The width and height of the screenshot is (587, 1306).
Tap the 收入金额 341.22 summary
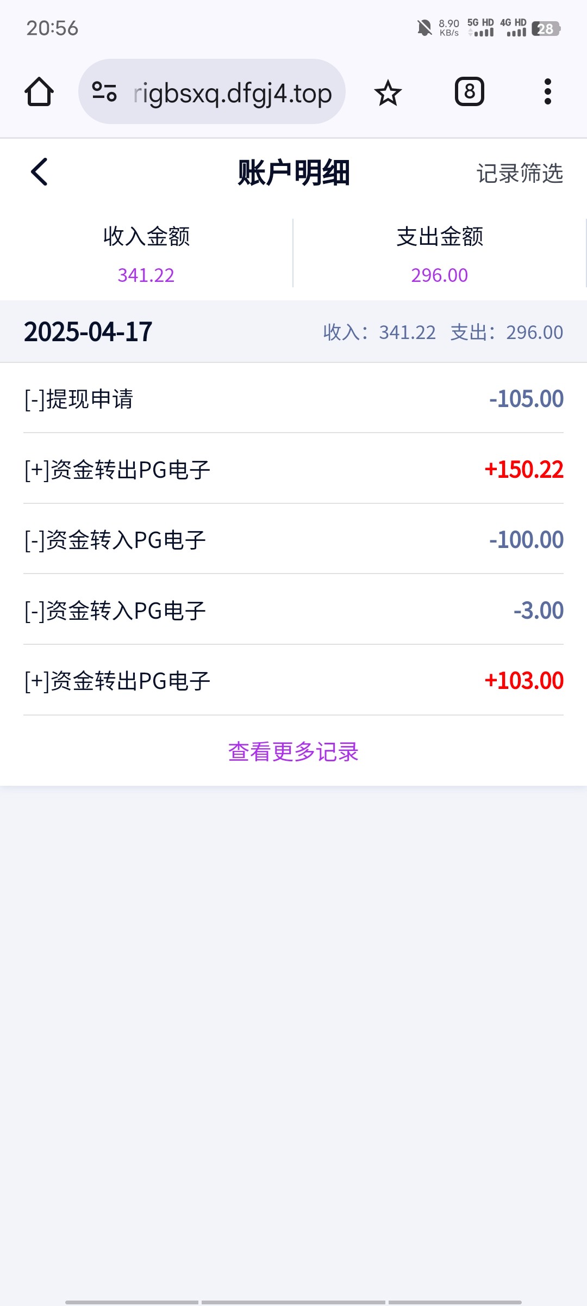click(146, 254)
